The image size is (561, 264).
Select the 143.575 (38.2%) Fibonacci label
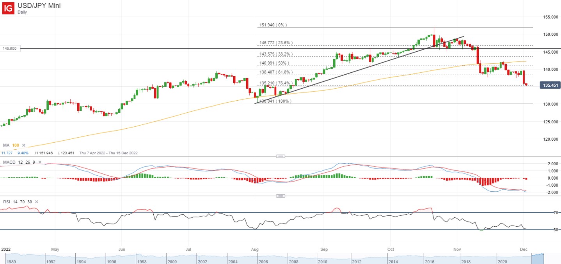(276, 54)
